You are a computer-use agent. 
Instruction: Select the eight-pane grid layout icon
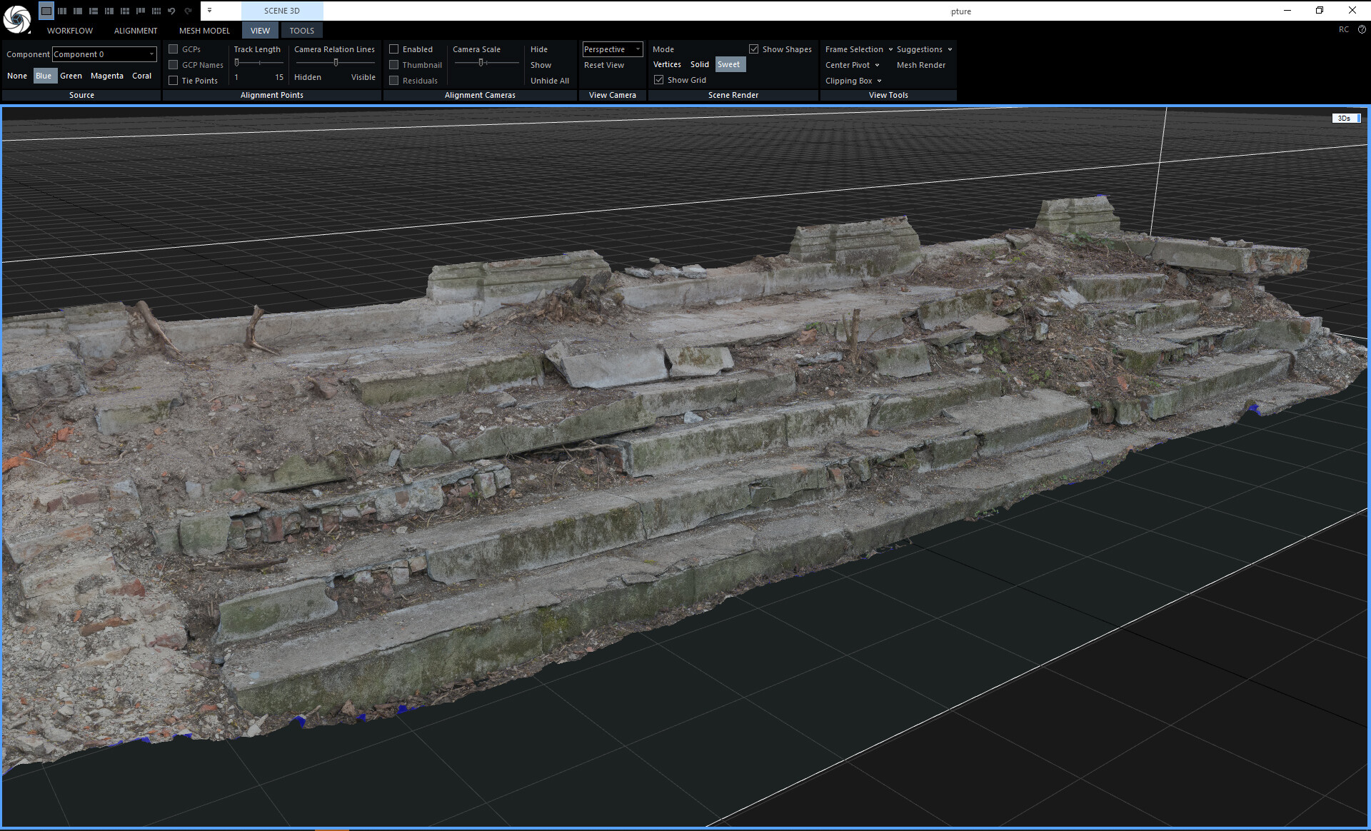point(156,11)
